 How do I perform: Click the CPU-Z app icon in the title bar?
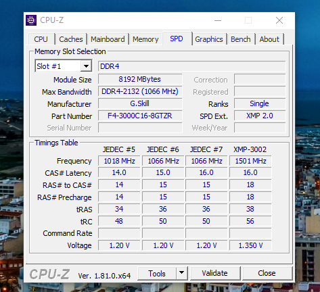click(x=31, y=20)
